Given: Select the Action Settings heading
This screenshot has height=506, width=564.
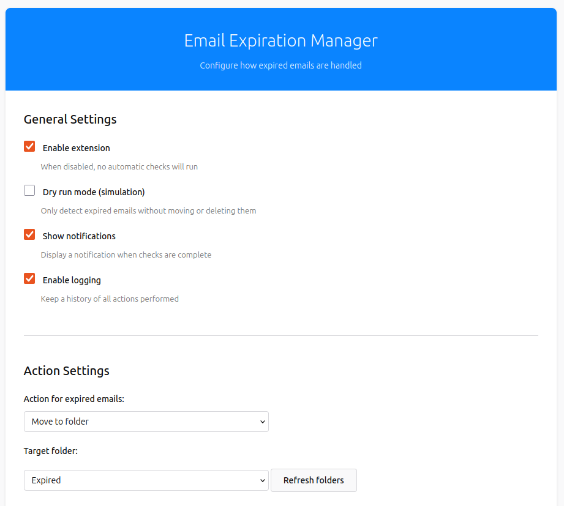Looking at the screenshot, I should [66, 371].
